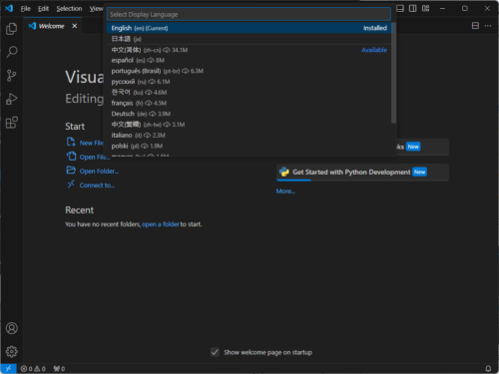Open the Accounts menu icon
The height and width of the screenshot is (374, 499).
coord(12,328)
